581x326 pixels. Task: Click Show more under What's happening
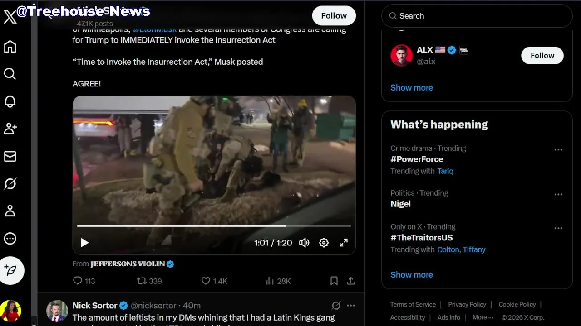coord(412,275)
